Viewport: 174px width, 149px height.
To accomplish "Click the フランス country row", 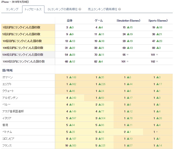I will point(87,145).
